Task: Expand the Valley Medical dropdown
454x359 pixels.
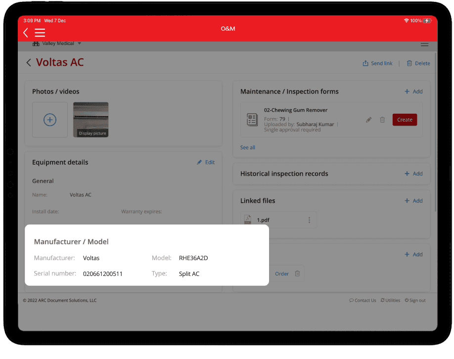Action: [x=79, y=44]
